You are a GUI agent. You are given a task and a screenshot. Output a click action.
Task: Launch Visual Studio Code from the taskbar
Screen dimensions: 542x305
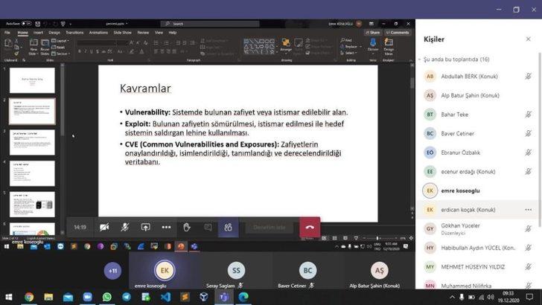[x=165, y=296]
